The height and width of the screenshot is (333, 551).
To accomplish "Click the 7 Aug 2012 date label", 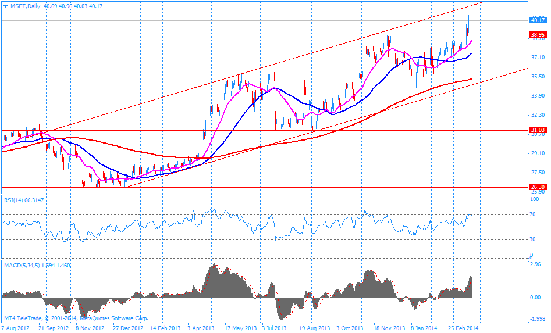I will click(x=16, y=328).
